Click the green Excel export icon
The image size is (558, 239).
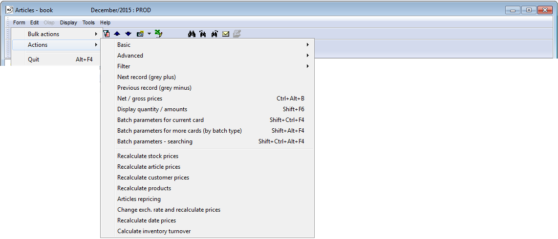pos(159,34)
